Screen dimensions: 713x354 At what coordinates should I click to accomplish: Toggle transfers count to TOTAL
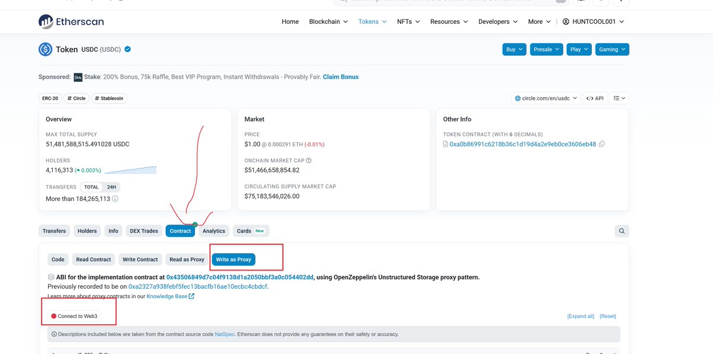pos(91,187)
